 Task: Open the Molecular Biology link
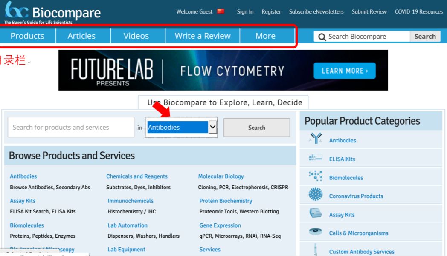pos(221,176)
